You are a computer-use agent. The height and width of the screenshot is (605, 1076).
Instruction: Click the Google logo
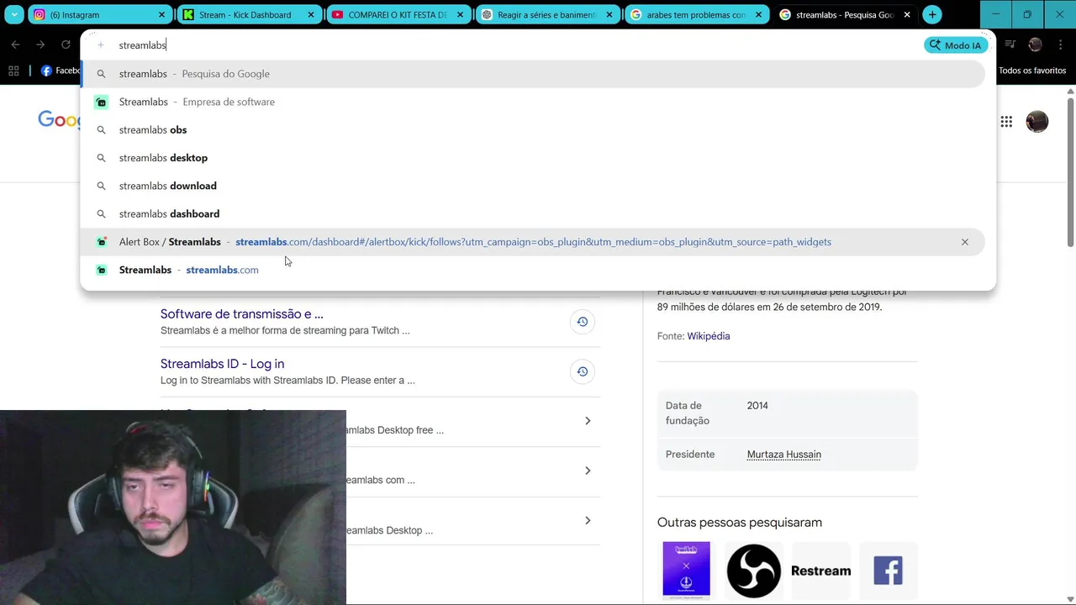[59, 120]
